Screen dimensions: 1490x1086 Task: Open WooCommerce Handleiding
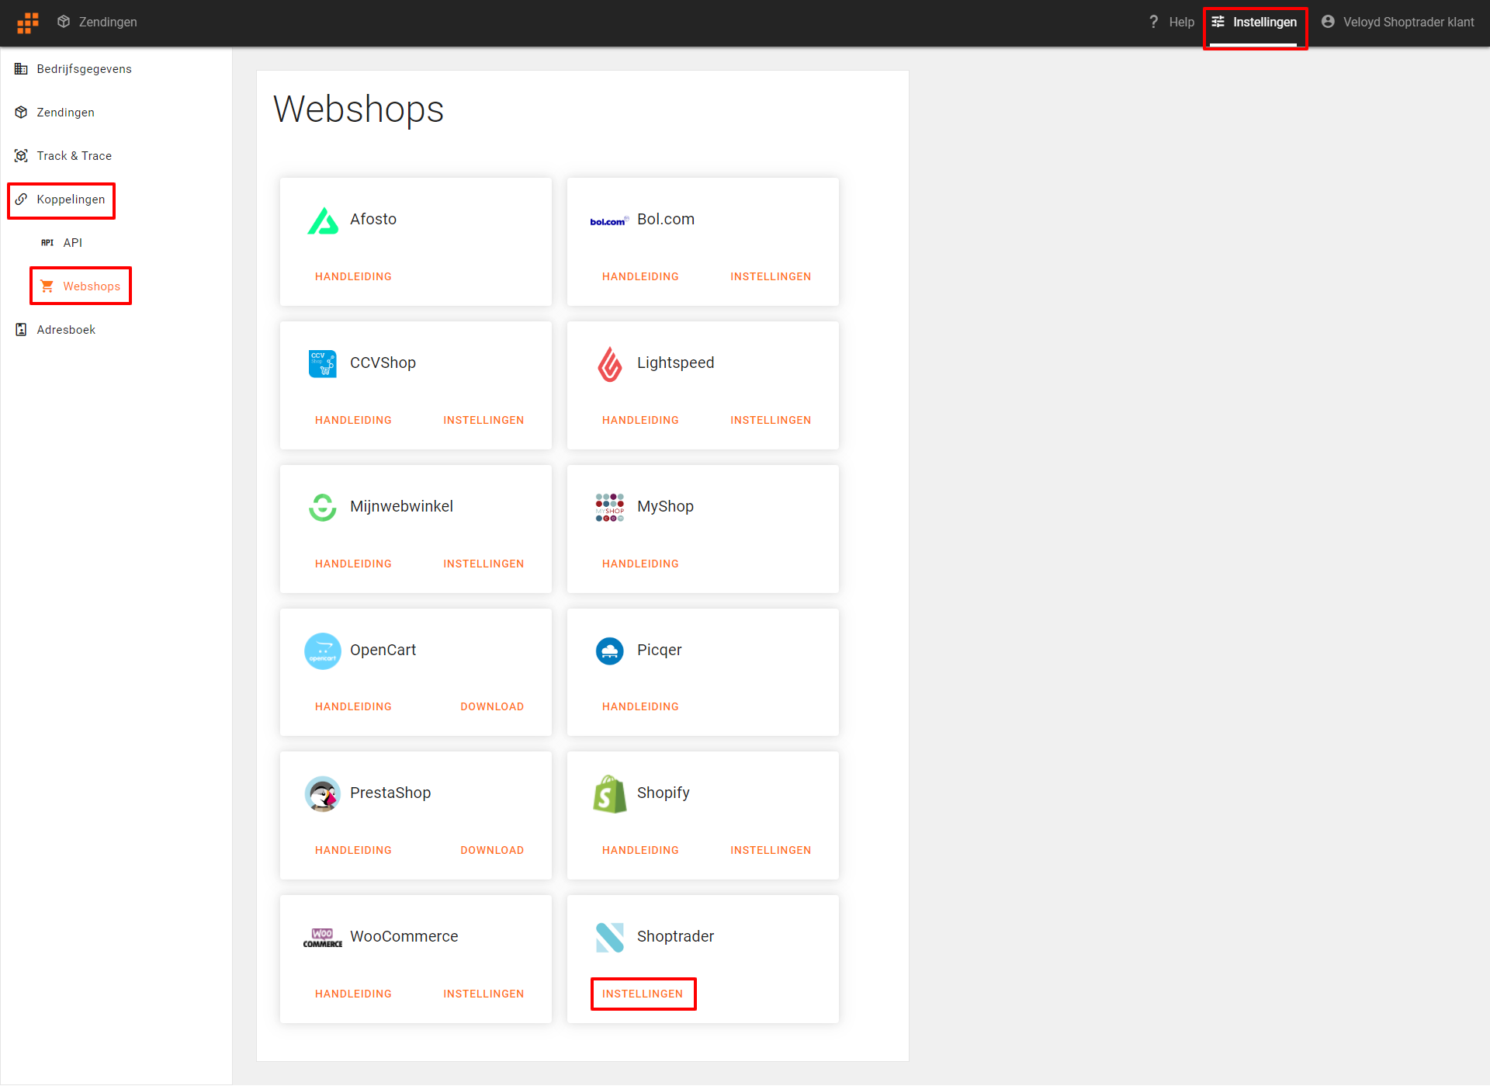point(353,994)
